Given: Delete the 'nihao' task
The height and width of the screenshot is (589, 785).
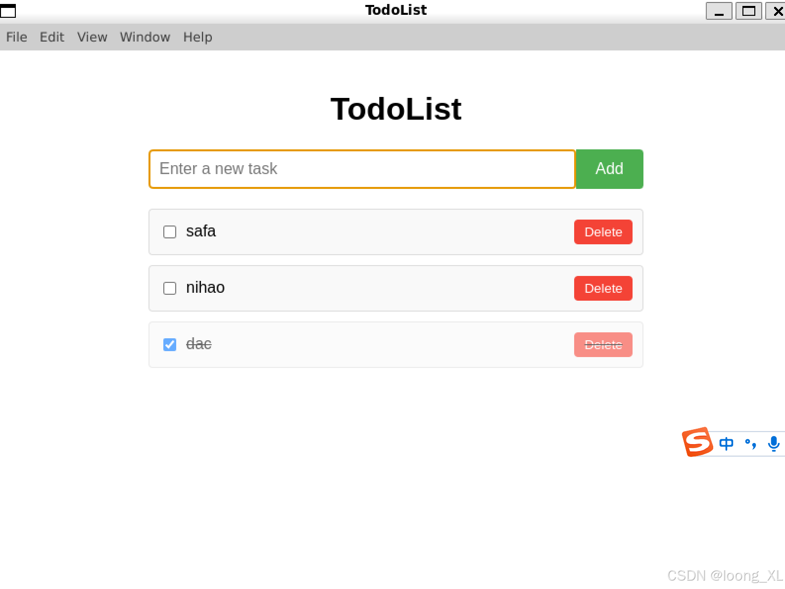Looking at the screenshot, I should click(603, 288).
